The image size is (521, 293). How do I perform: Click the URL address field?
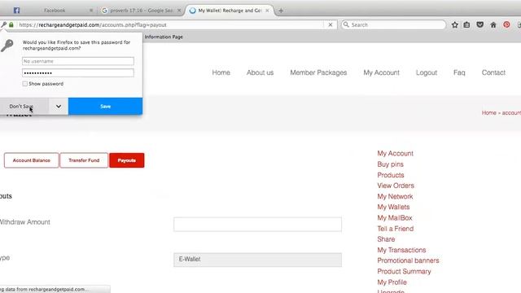tap(169, 25)
